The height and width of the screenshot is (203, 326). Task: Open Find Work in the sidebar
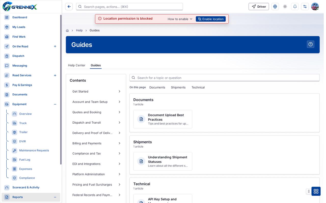[31, 37]
